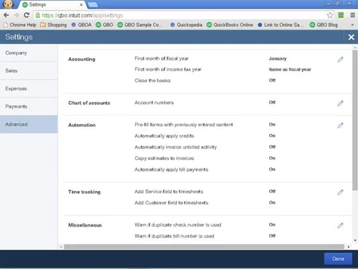This screenshot has width=358, height=269.
Task: Click Copy estimates to invoices setting
Action: coord(165,158)
